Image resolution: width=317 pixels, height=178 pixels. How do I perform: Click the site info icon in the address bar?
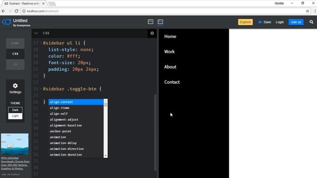click(x=24, y=11)
